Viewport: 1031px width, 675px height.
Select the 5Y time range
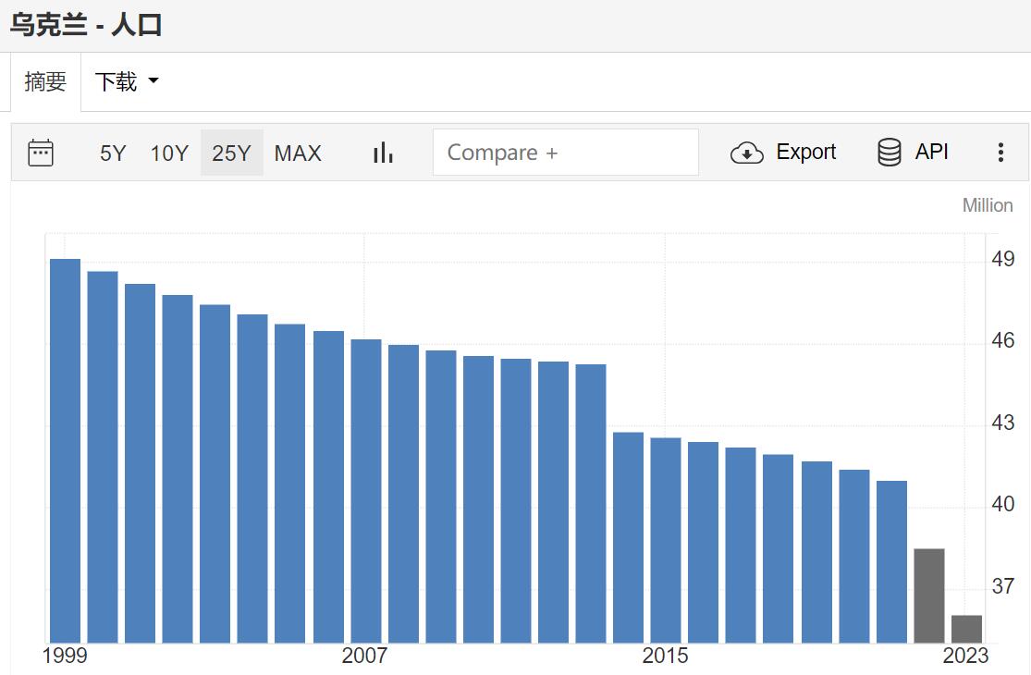click(113, 153)
